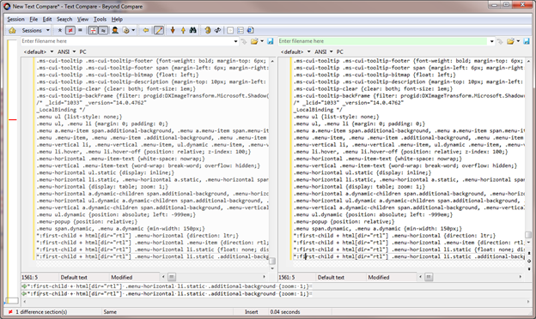Click right pane 'Modified' status label

pyautogui.click(x=379, y=277)
